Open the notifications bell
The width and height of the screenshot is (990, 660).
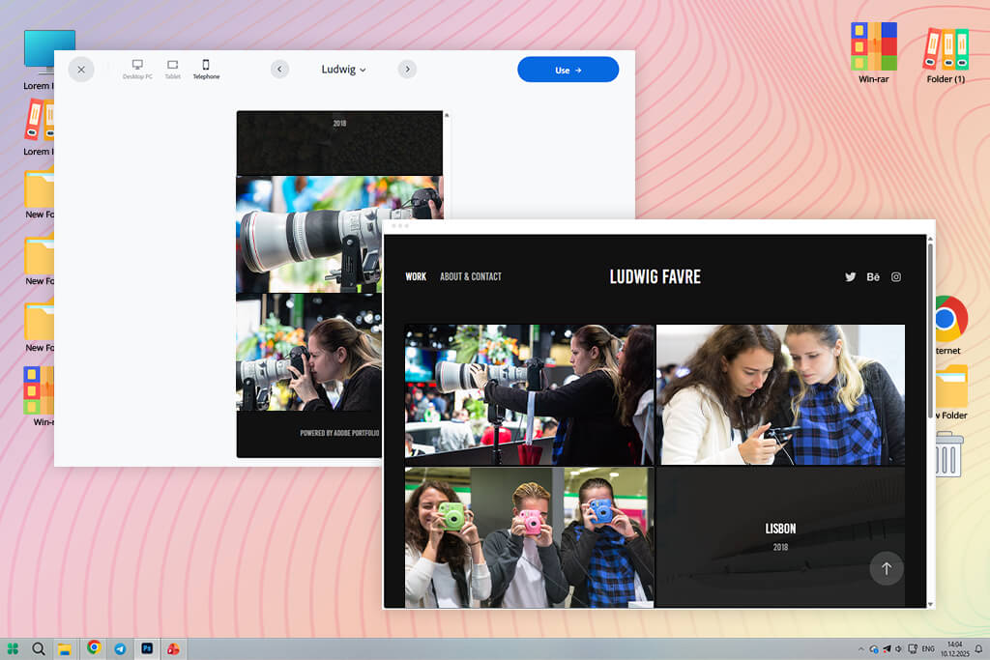click(x=978, y=648)
